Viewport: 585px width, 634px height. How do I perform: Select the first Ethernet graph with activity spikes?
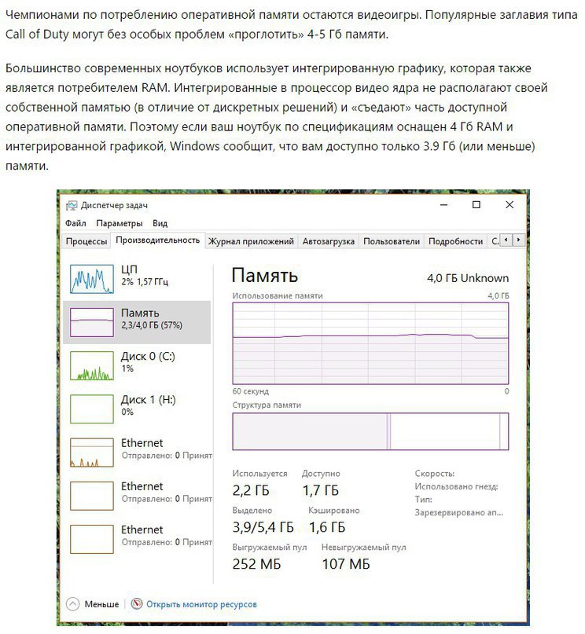(92, 453)
